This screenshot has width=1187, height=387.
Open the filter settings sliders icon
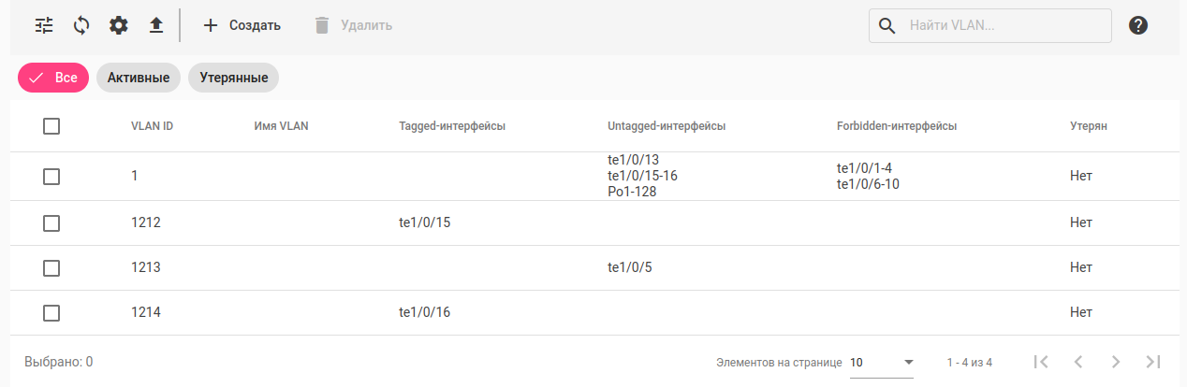[45, 25]
